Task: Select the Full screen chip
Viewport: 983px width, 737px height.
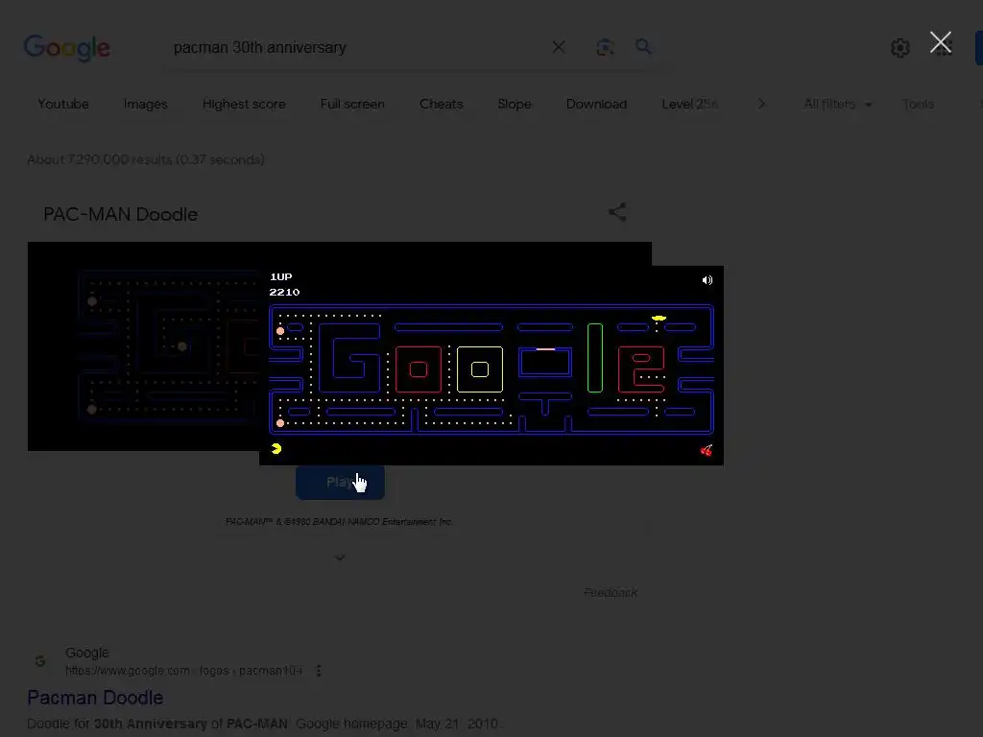Action: (x=352, y=104)
